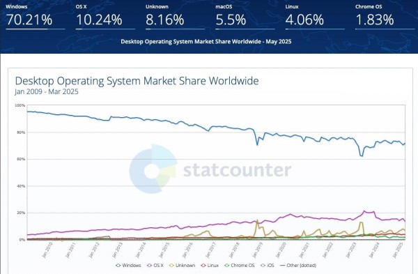Viewport: 418px width, 274px height.
Task: Click the Jan 2019 axis label
Action: [x=257, y=250]
